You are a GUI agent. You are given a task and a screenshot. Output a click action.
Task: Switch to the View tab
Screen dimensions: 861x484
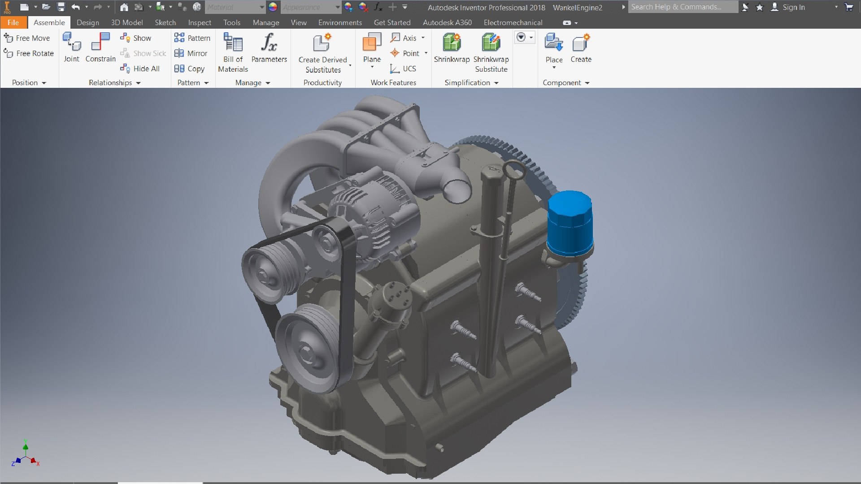coord(299,22)
